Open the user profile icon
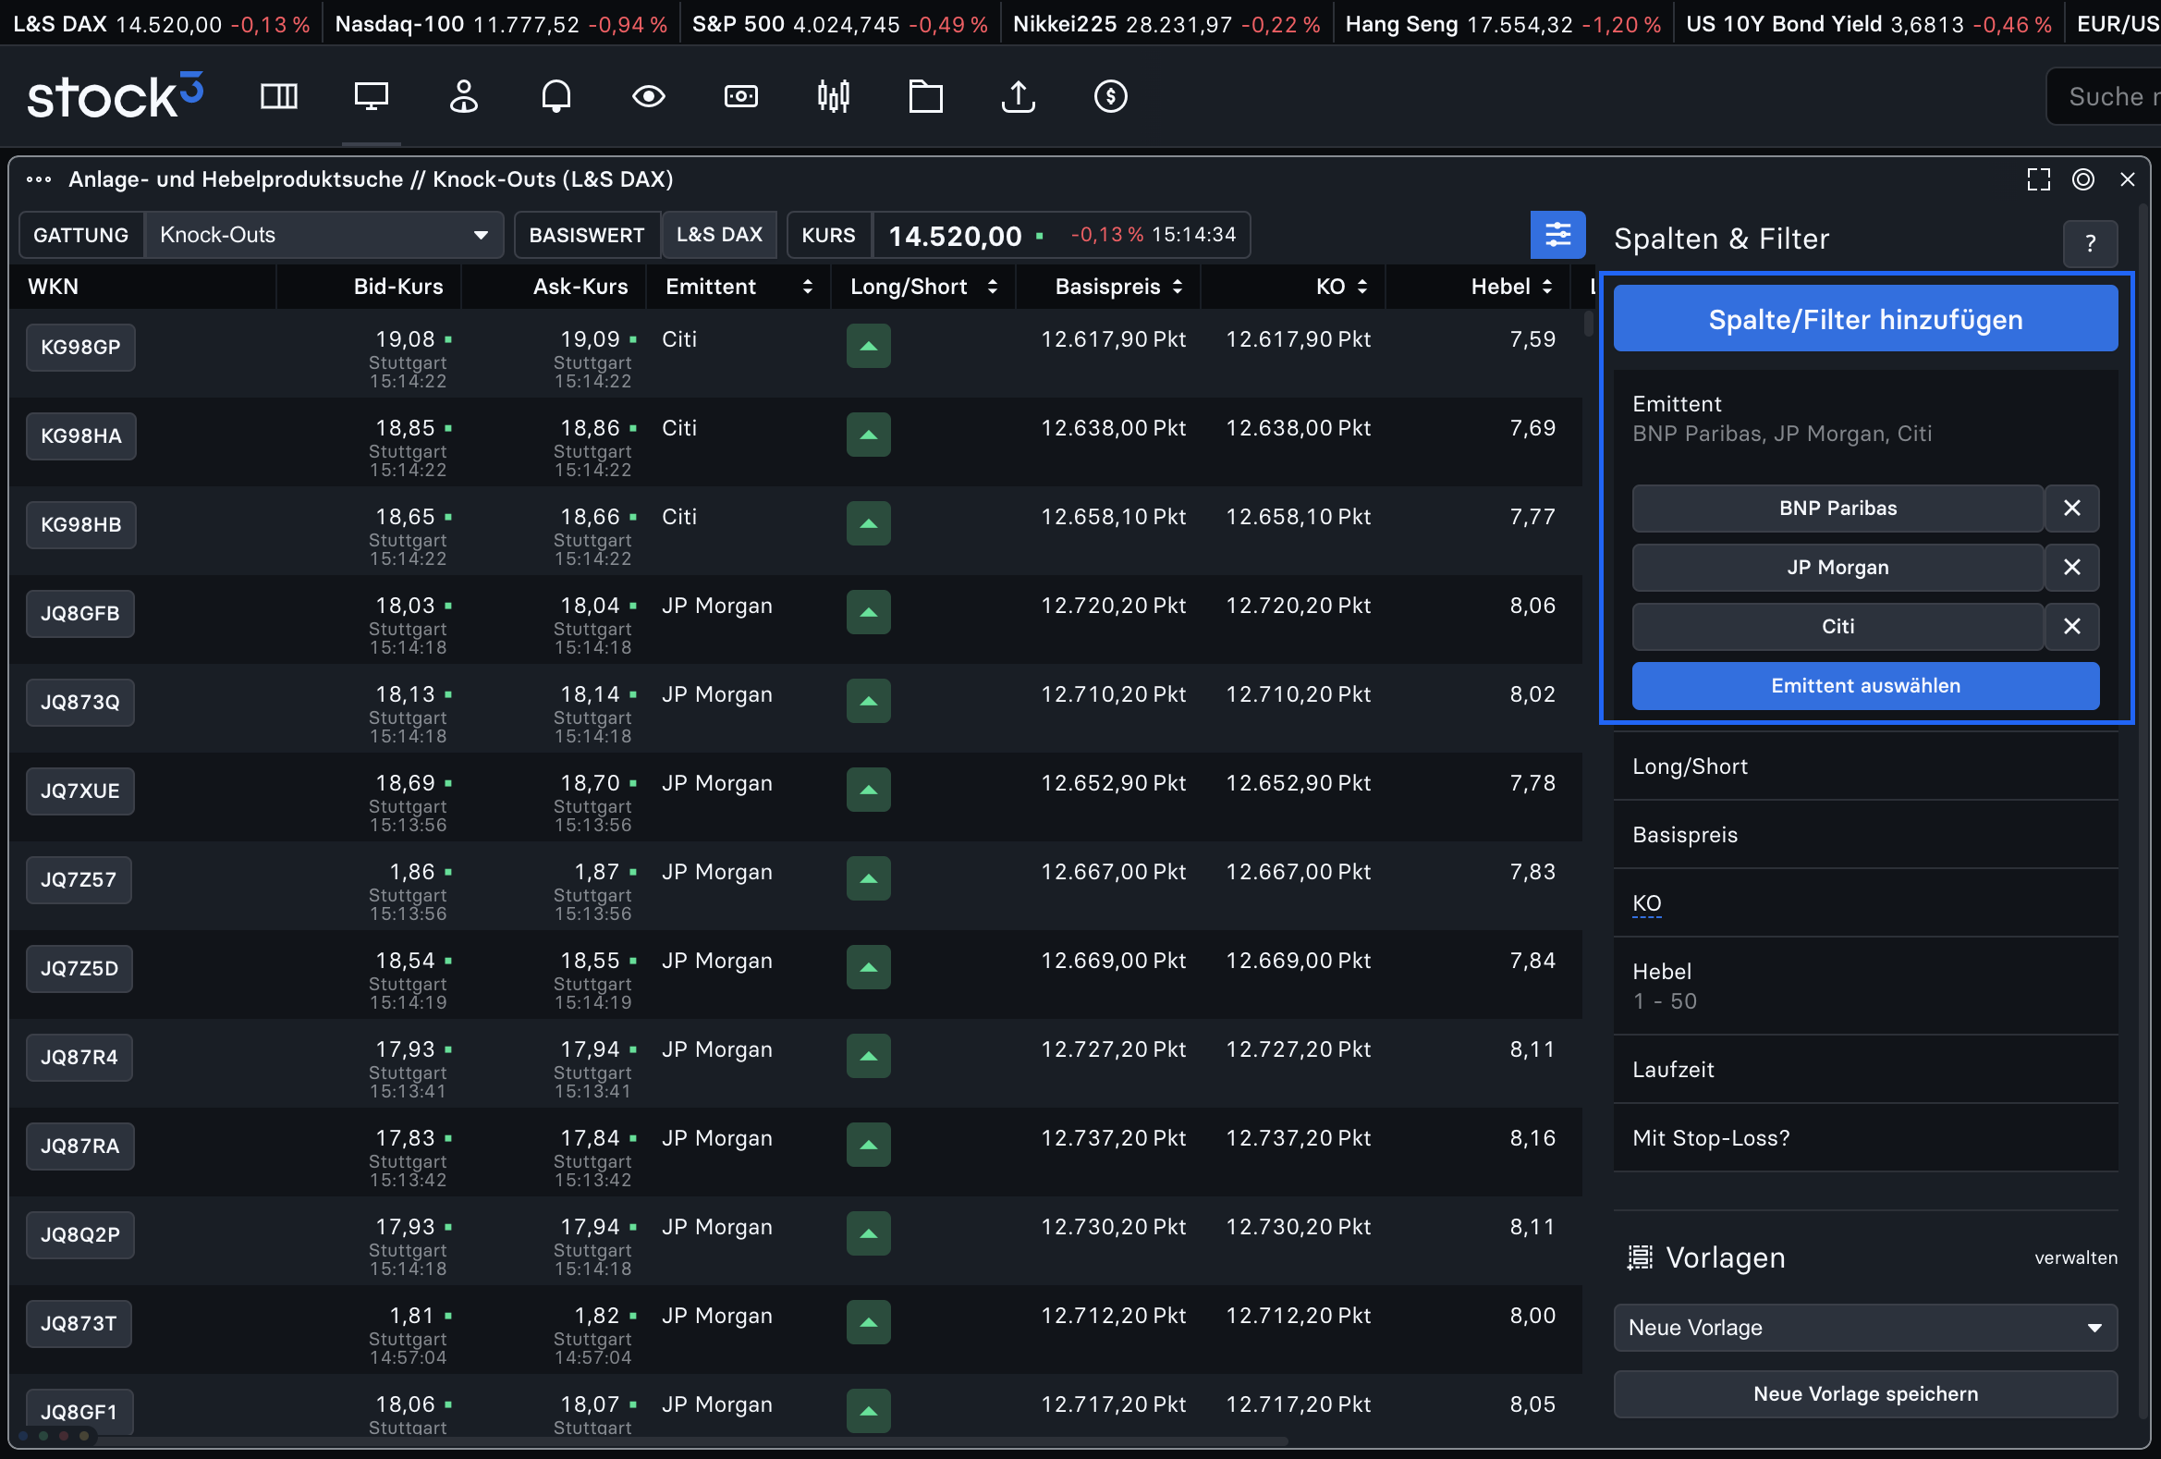Image resolution: width=2161 pixels, height=1459 pixels. pyautogui.click(x=463, y=96)
